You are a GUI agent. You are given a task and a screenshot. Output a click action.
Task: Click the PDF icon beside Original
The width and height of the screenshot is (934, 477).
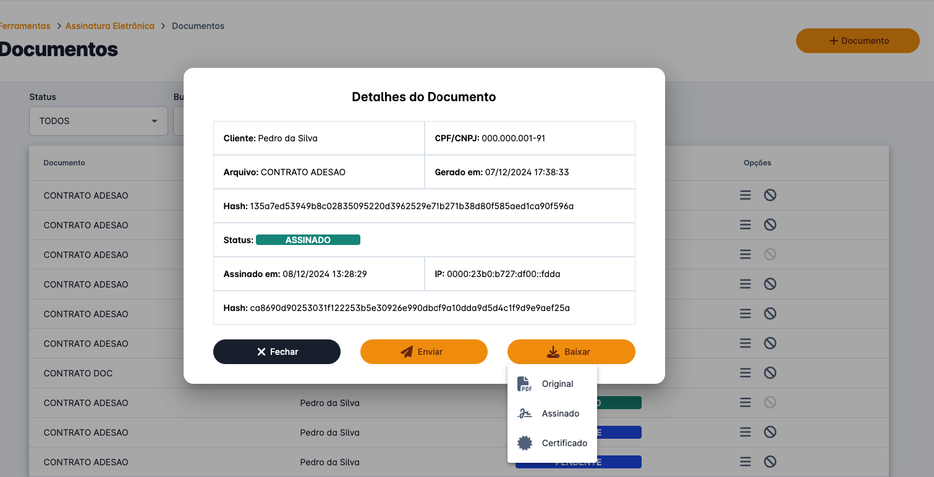(524, 384)
